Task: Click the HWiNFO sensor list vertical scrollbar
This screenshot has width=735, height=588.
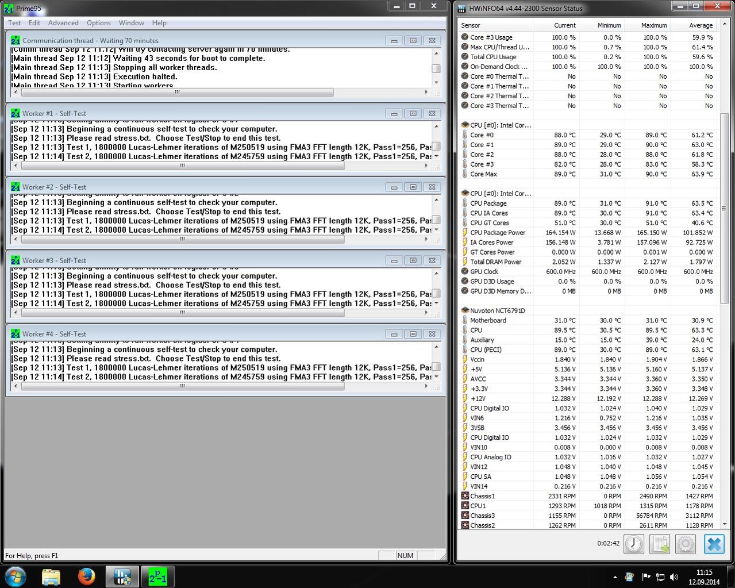Action: tap(724, 208)
